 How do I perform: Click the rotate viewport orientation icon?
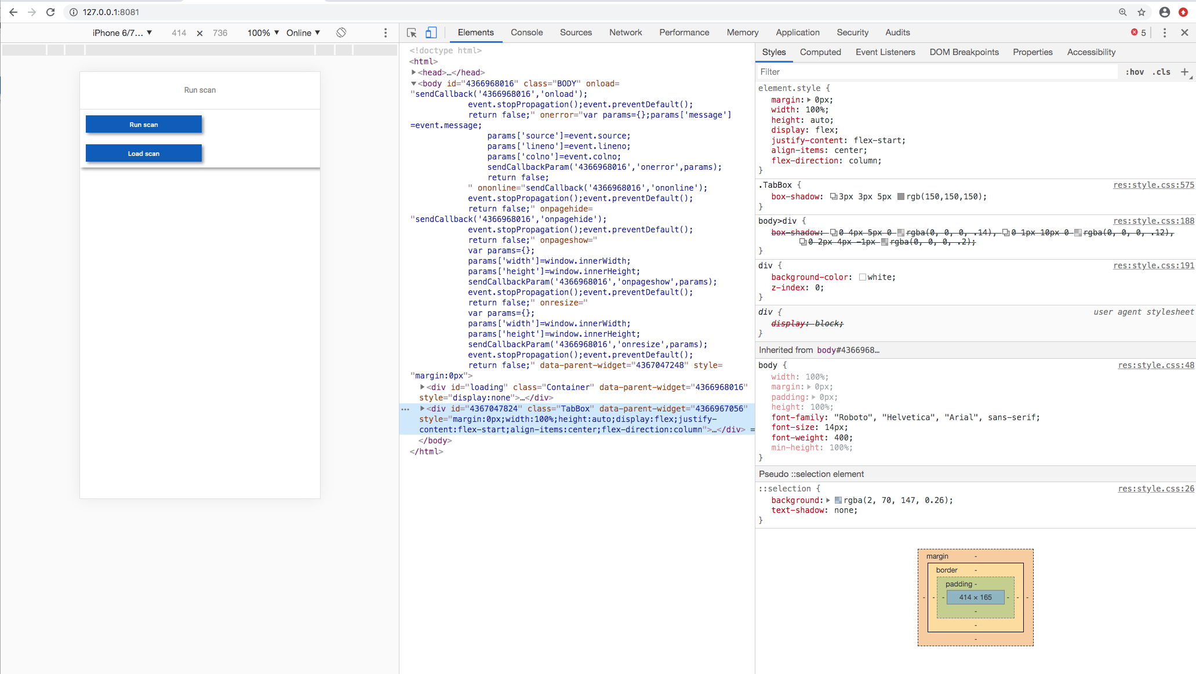pos(341,33)
